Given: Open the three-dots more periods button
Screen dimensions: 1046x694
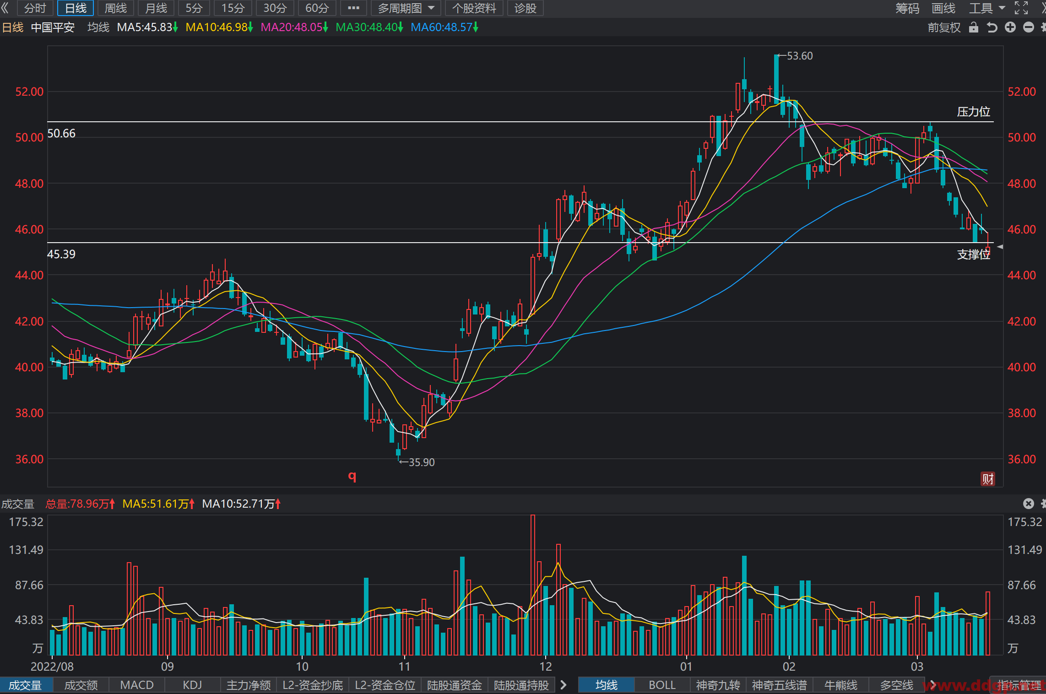Looking at the screenshot, I should point(353,8).
